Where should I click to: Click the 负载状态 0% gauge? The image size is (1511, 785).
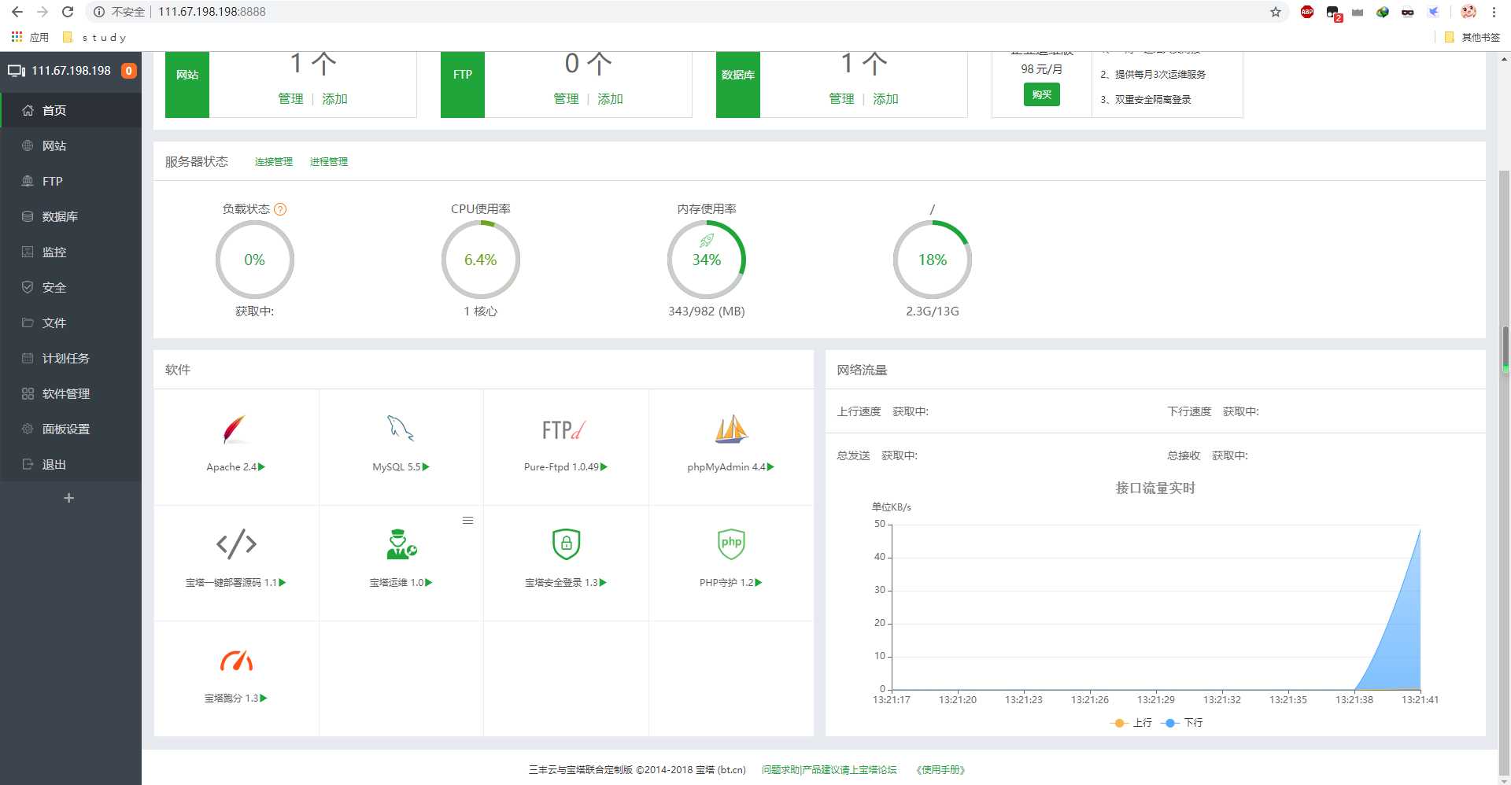click(x=255, y=260)
